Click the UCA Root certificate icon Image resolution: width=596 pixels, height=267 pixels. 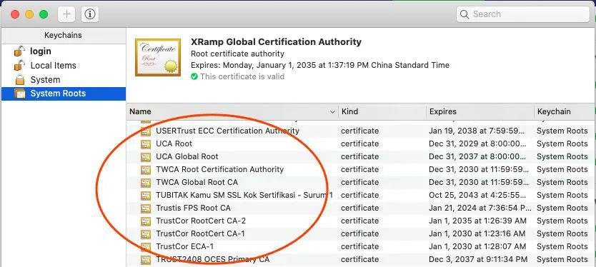coord(146,144)
